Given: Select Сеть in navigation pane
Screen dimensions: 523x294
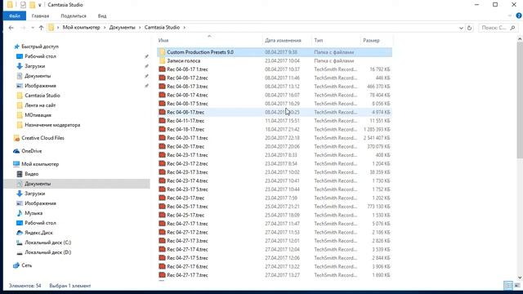Looking at the screenshot, I should (27, 265).
